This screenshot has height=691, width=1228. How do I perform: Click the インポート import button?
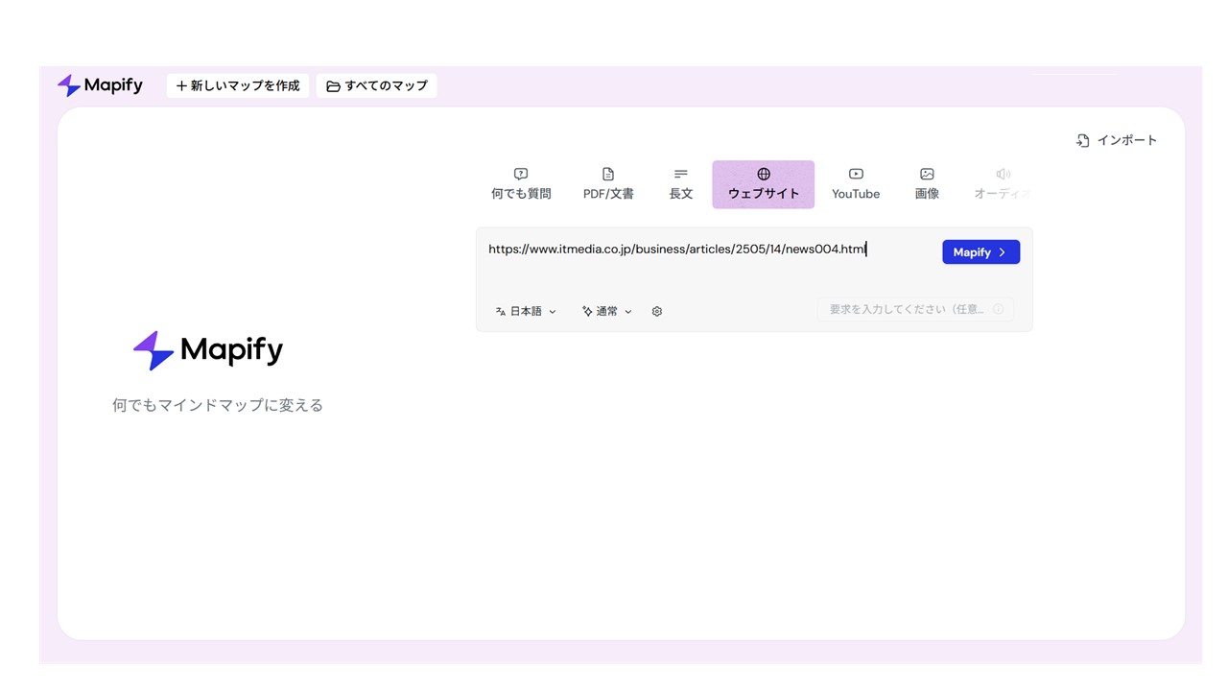point(1117,140)
